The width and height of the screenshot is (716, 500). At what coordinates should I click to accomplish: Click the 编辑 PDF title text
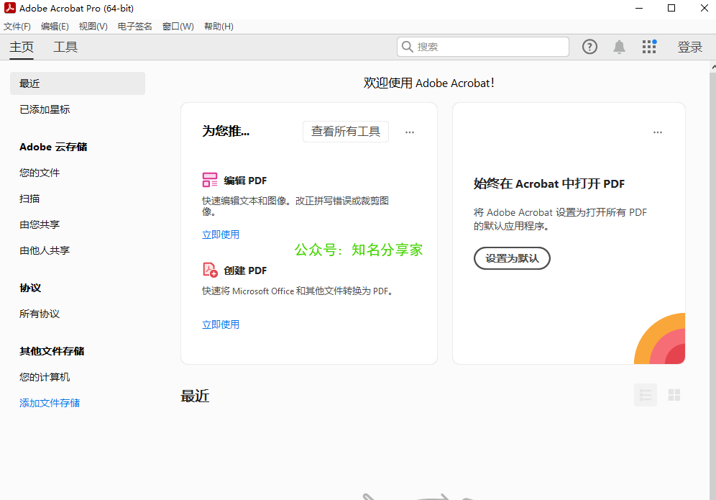(x=245, y=181)
